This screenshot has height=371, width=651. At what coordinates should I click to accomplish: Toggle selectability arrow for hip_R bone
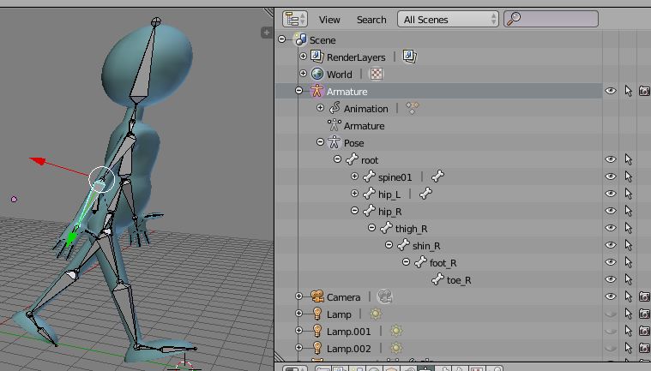click(x=628, y=211)
